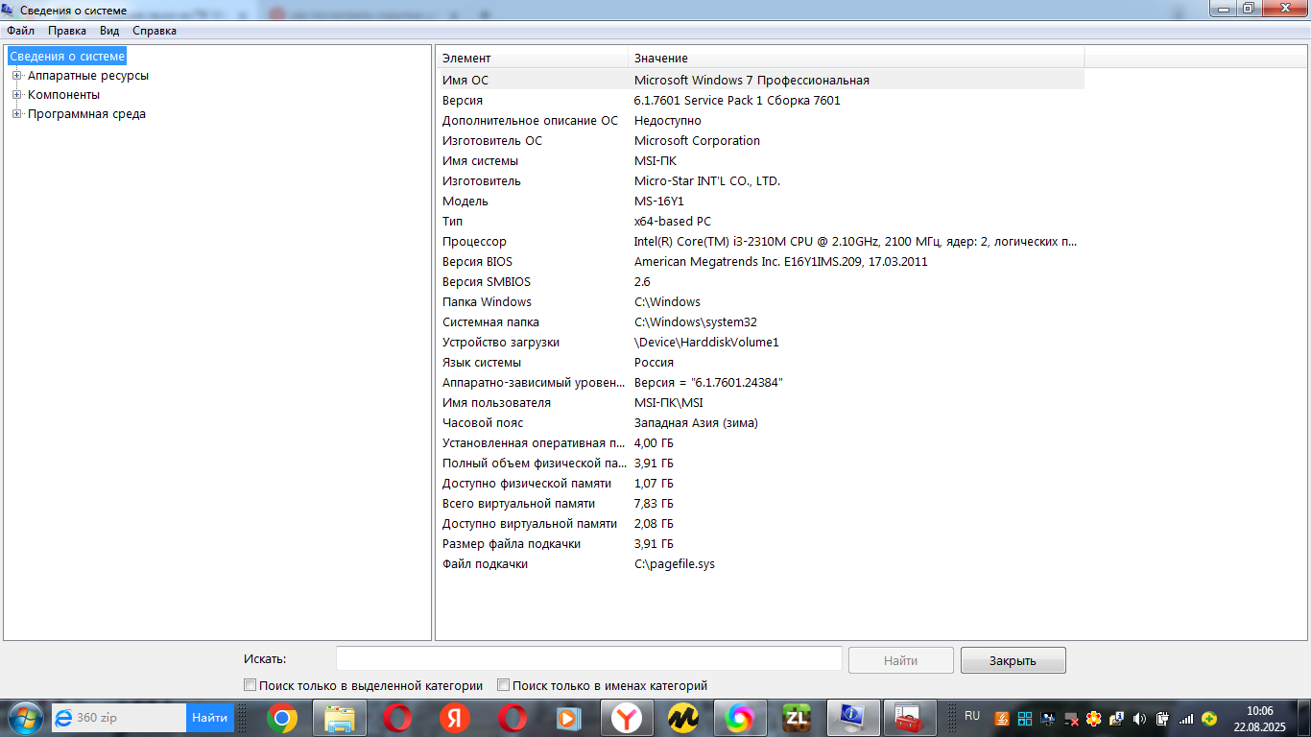
Task: Open the 'Вид' menu
Action: point(109,31)
